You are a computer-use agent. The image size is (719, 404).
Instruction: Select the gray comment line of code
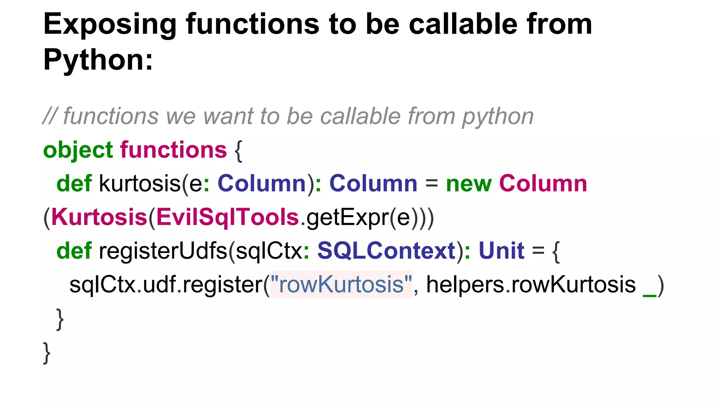(x=288, y=116)
